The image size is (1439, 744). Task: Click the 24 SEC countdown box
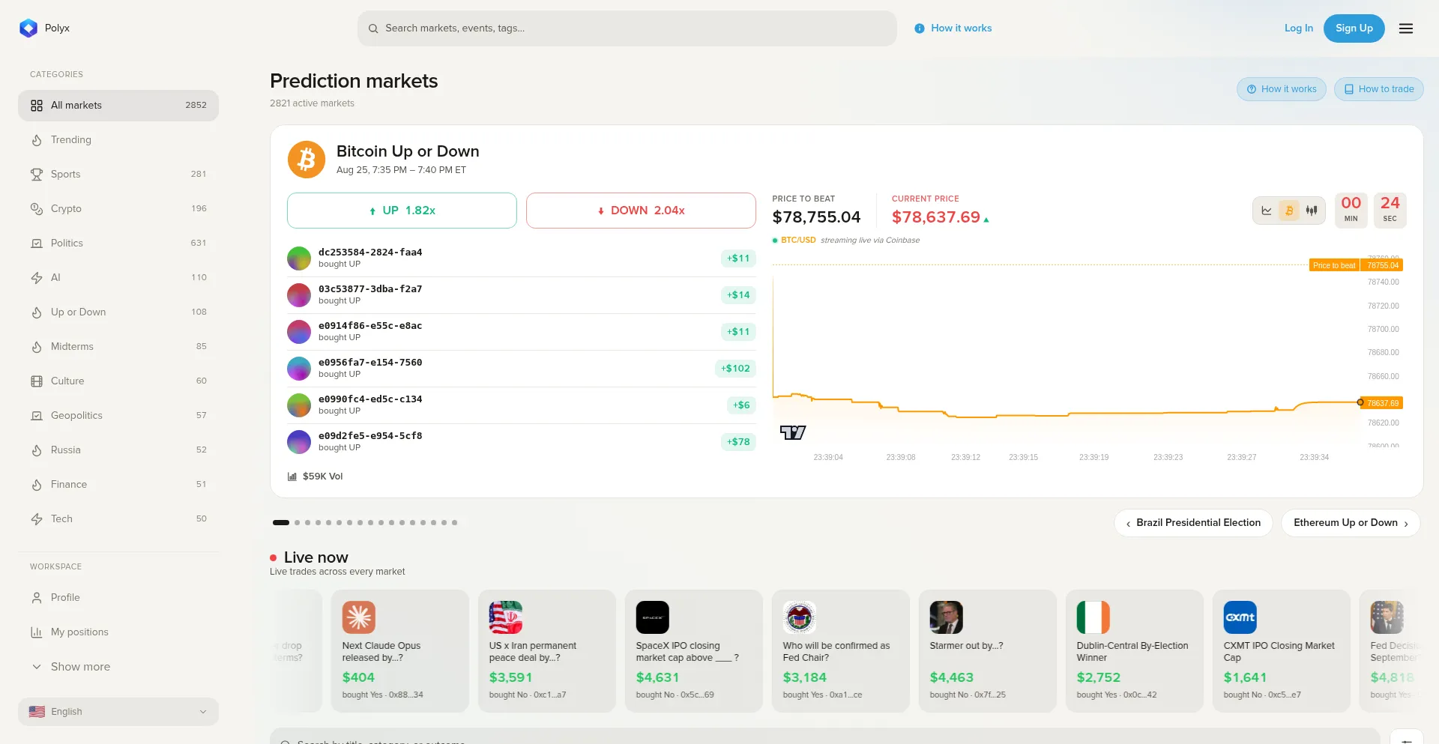coord(1390,210)
